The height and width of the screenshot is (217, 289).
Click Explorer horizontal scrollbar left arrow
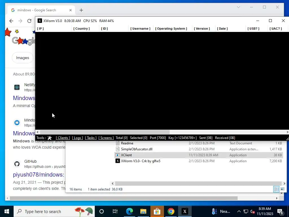pos(113,183)
